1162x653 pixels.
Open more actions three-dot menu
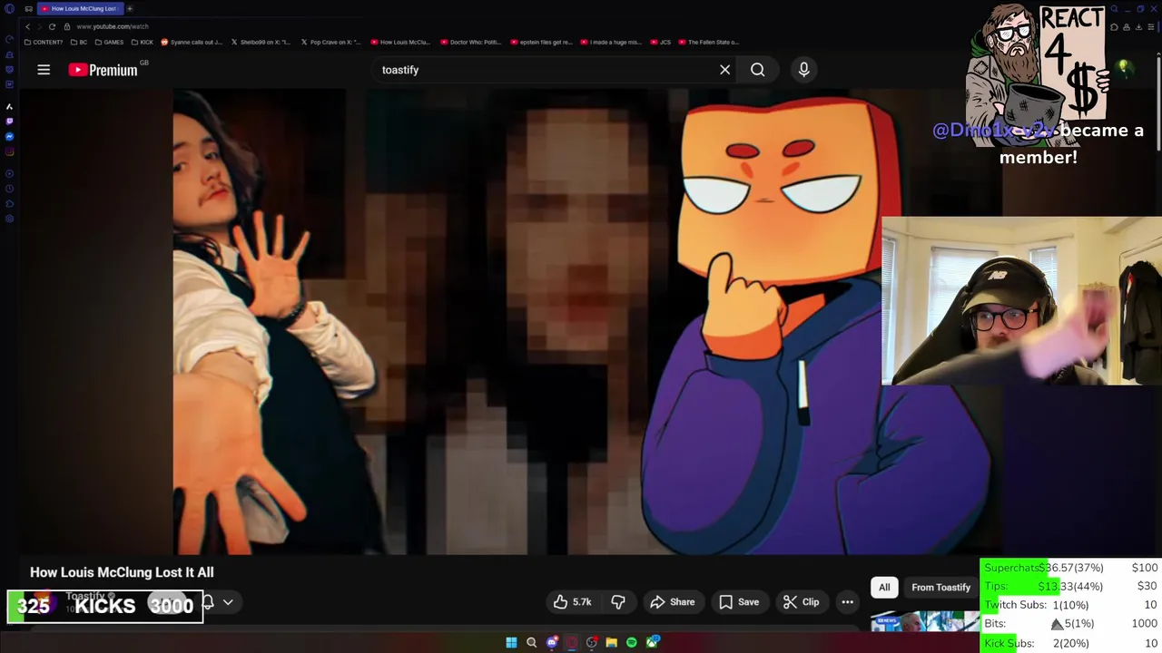coord(847,602)
